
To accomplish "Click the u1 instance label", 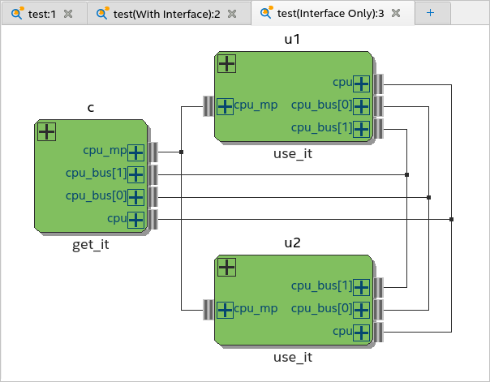I will [293, 39].
